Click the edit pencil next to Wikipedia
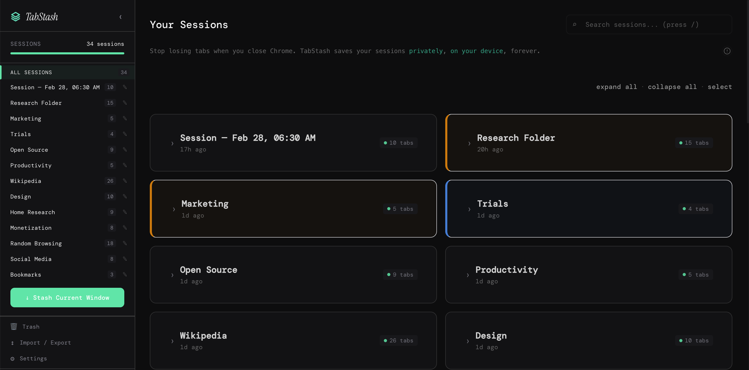 point(125,181)
